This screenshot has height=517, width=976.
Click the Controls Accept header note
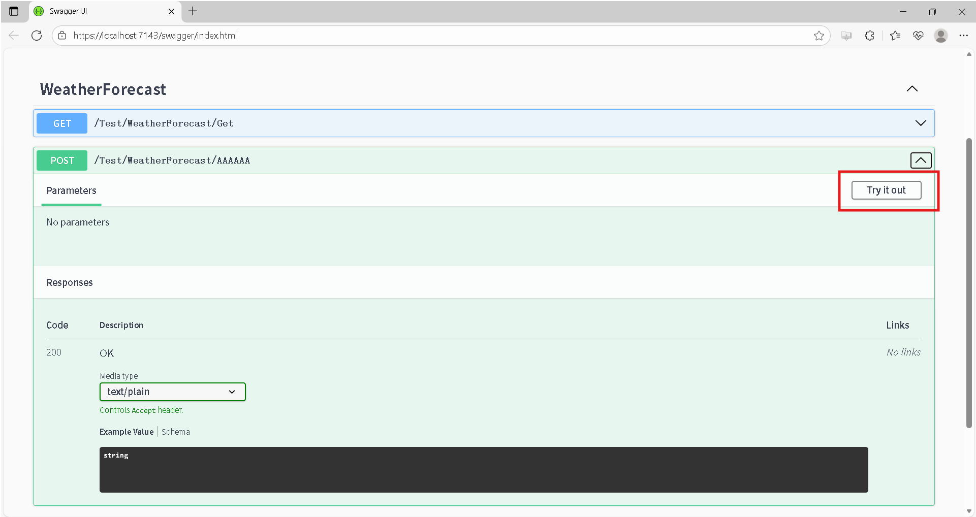141,410
